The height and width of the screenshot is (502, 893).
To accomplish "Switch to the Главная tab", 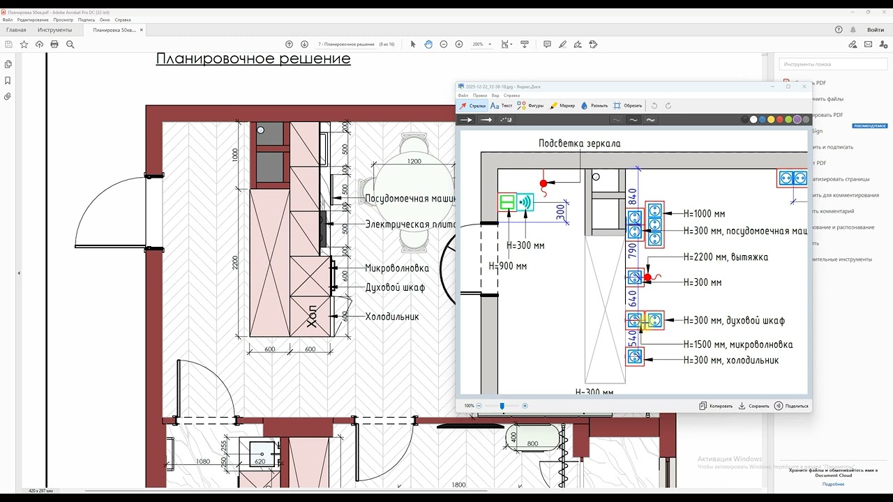I will [x=16, y=30].
